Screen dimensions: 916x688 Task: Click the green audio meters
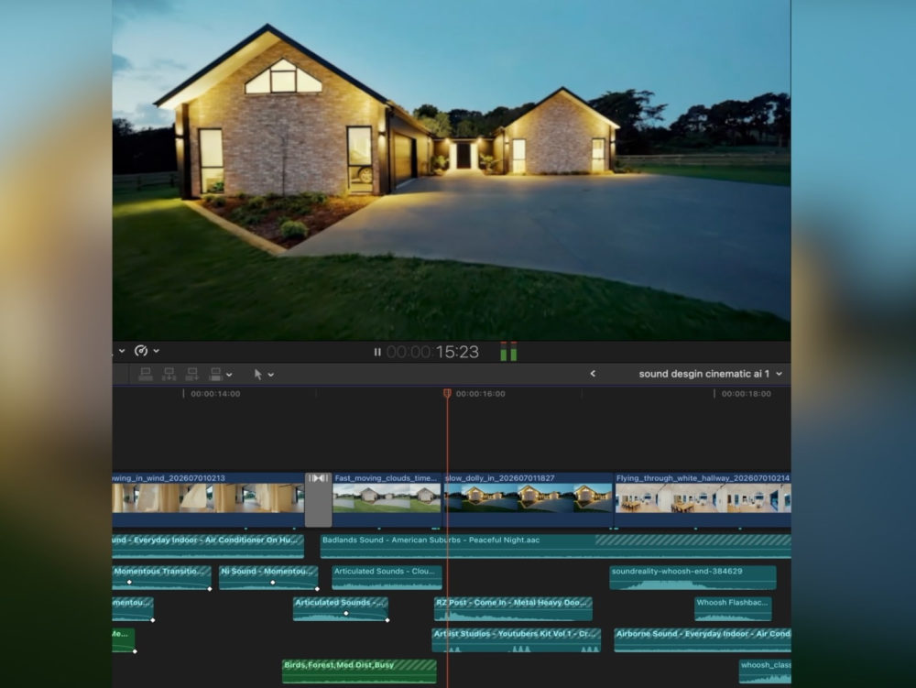508,352
